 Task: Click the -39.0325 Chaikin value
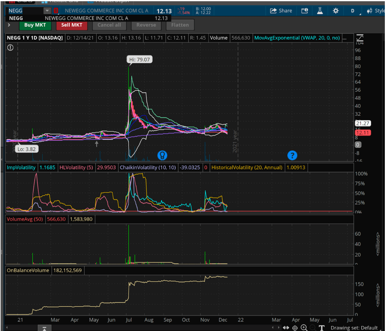tap(190, 167)
